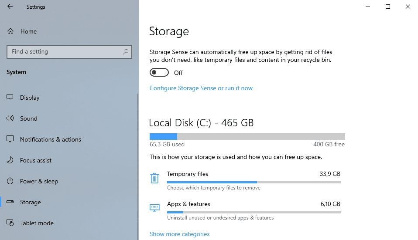Turn on the Storage Sense toggle
The image size is (418, 240).
click(x=159, y=72)
